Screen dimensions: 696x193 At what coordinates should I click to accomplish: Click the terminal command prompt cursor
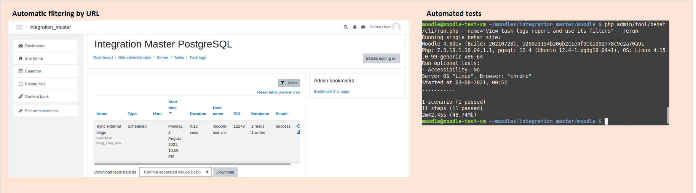[x=606, y=121]
